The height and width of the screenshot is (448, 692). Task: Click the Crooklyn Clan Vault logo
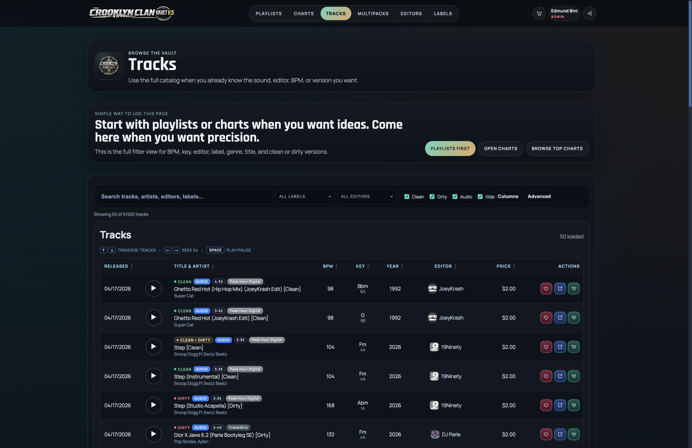[x=131, y=13]
